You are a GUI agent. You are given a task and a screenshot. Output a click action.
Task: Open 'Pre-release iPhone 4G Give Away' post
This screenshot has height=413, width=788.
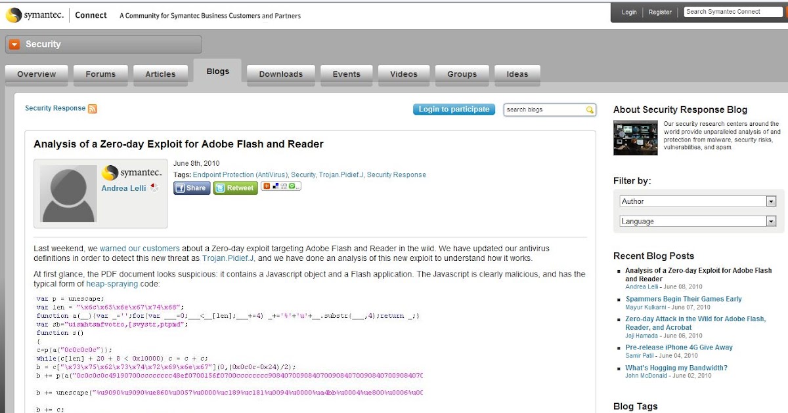coord(679,347)
